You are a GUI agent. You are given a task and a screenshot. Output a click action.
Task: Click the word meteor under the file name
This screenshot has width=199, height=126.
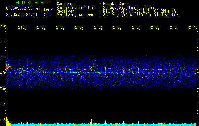tap(46, 10)
